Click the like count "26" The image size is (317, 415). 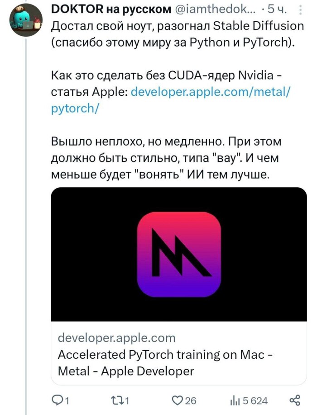pyautogui.click(x=191, y=400)
